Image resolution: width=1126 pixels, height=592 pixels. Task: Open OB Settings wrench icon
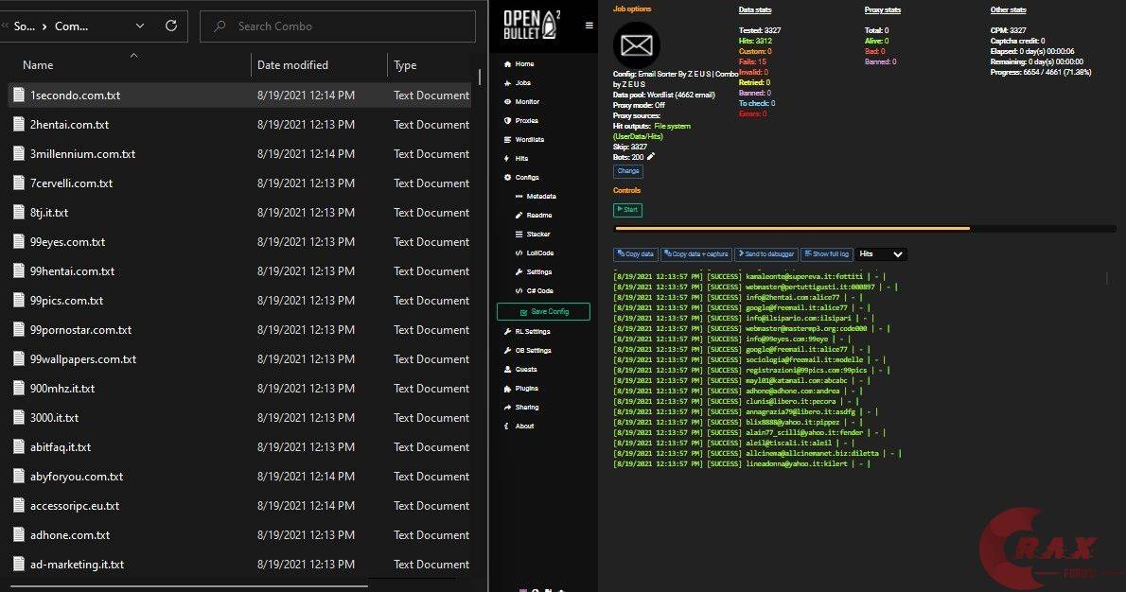[x=508, y=350]
